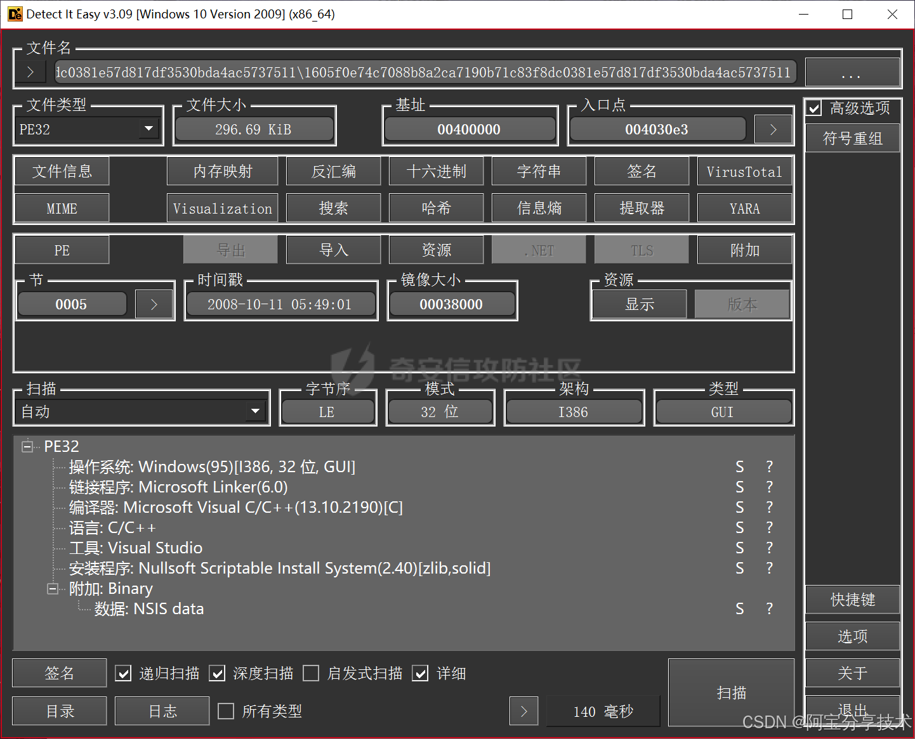915x739 pixels.
Task: Start the scan with the large 扫描 button
Action: point(732,693)
